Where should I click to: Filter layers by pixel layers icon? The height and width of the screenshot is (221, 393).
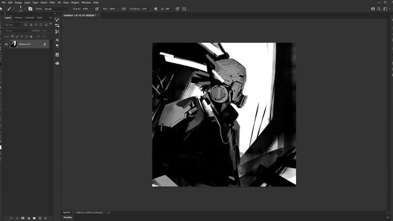pyautogui.click(x=26, y=25)
